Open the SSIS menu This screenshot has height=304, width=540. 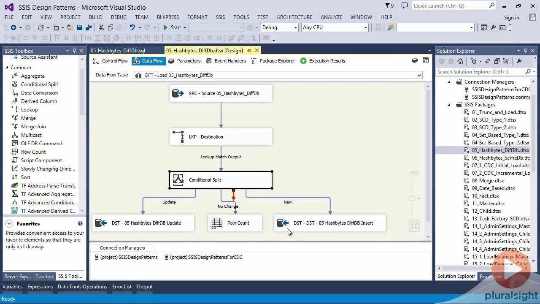click(x=220, y=17)
